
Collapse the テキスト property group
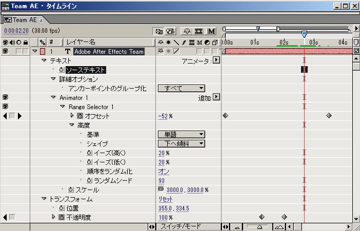[44, 60]
